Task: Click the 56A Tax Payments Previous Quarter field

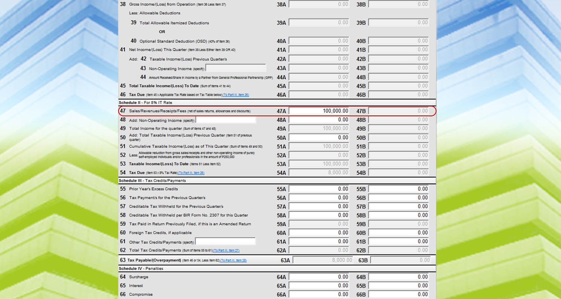Action: click(x=319, y=198)
